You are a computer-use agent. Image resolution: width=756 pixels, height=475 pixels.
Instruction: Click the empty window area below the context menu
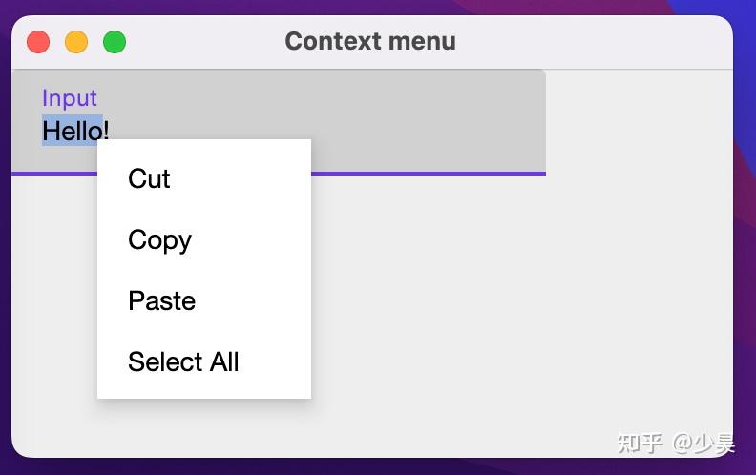click(x=204, y=427)
